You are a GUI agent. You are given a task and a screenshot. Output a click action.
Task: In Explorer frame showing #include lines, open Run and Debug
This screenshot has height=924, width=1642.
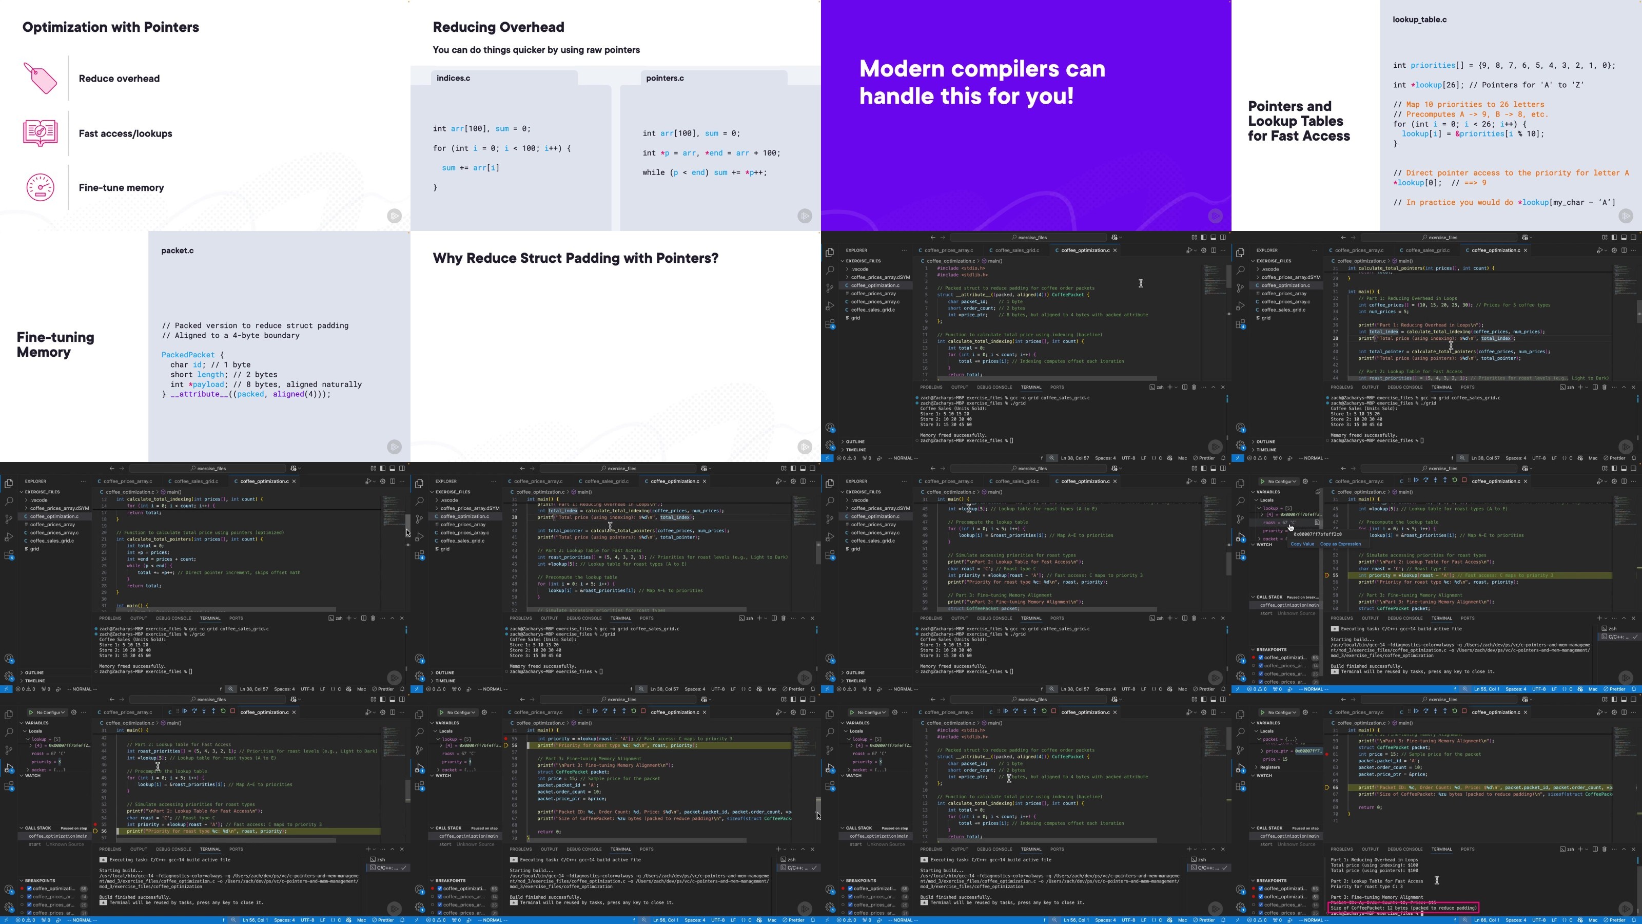click(x=830, y=306)
